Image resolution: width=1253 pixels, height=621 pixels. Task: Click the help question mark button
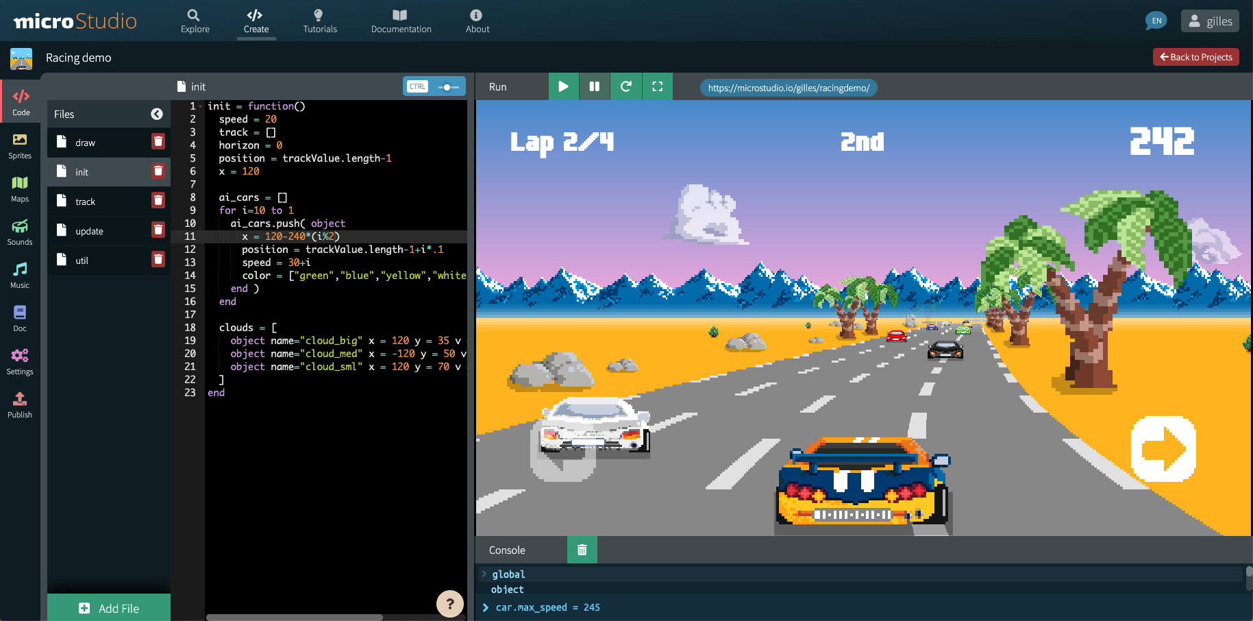(449, 603)
